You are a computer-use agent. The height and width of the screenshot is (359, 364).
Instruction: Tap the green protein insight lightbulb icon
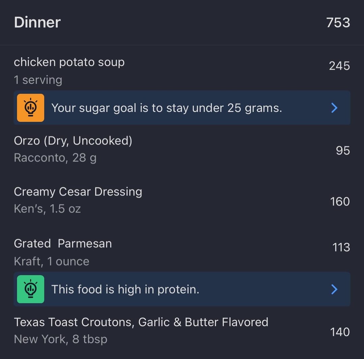click(30, 289)
